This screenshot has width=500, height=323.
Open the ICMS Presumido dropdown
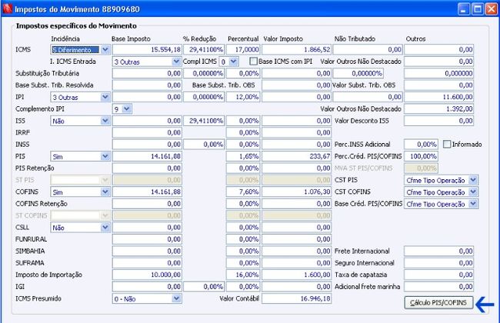[x=176, y=298]
